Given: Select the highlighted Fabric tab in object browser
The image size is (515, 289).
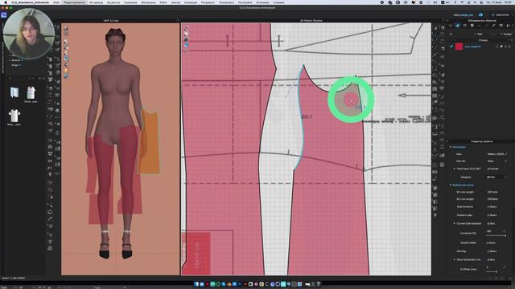Looking at the screenshot, I should (x=458, y=26).
